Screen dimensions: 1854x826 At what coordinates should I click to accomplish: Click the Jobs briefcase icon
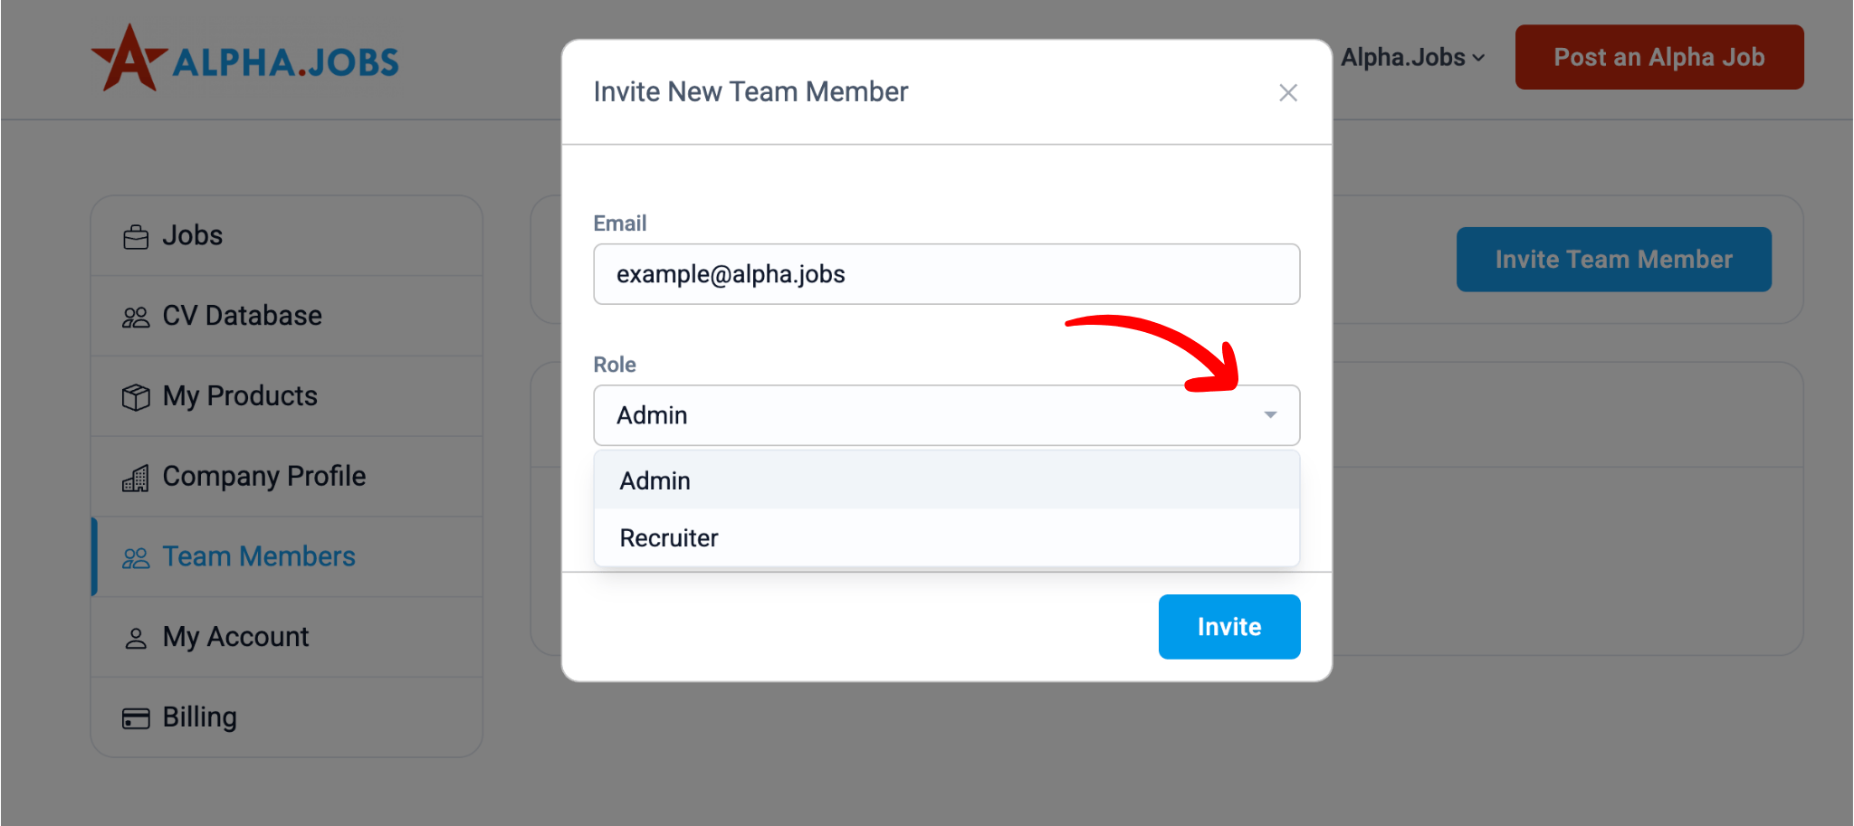pyautogui.click(x=136, y=237)
